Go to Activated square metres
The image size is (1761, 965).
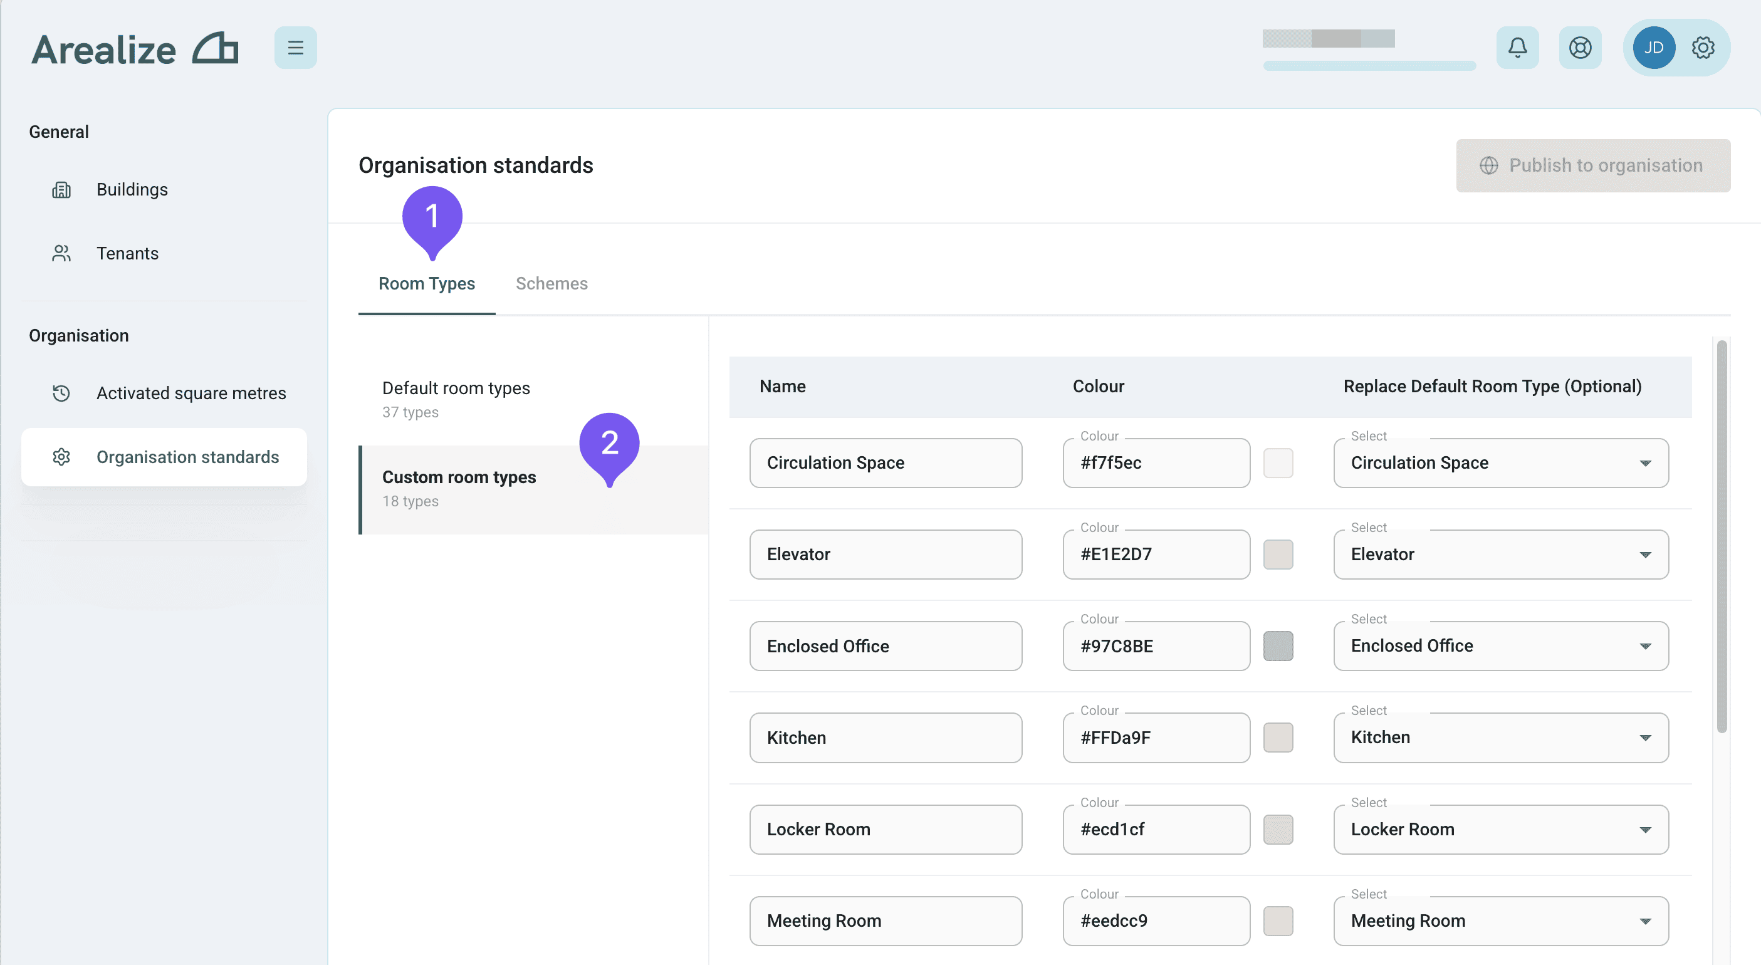[164, 393]
